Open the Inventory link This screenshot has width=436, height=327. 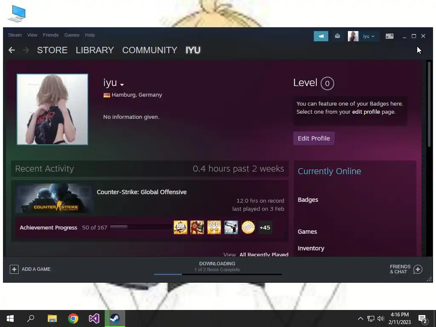pos(311,248)
